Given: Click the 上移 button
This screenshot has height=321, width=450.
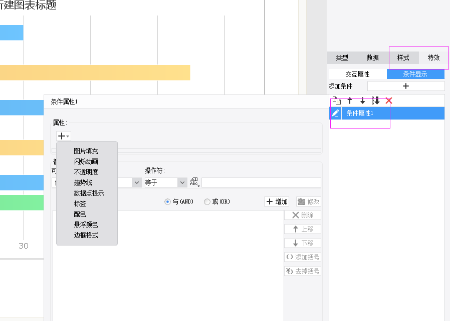Looking at the screenshot, I should (303, 229).
